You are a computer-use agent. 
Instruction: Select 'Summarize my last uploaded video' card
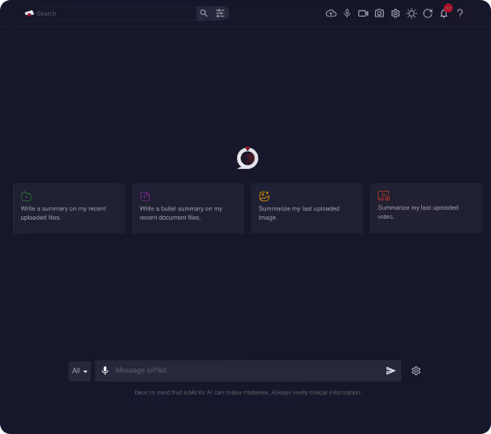point(426,208)
